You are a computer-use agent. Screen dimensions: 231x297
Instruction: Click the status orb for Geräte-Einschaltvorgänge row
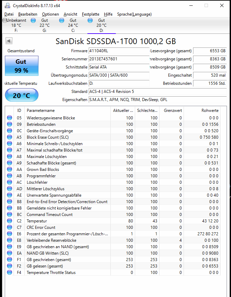tap(9, 131)
